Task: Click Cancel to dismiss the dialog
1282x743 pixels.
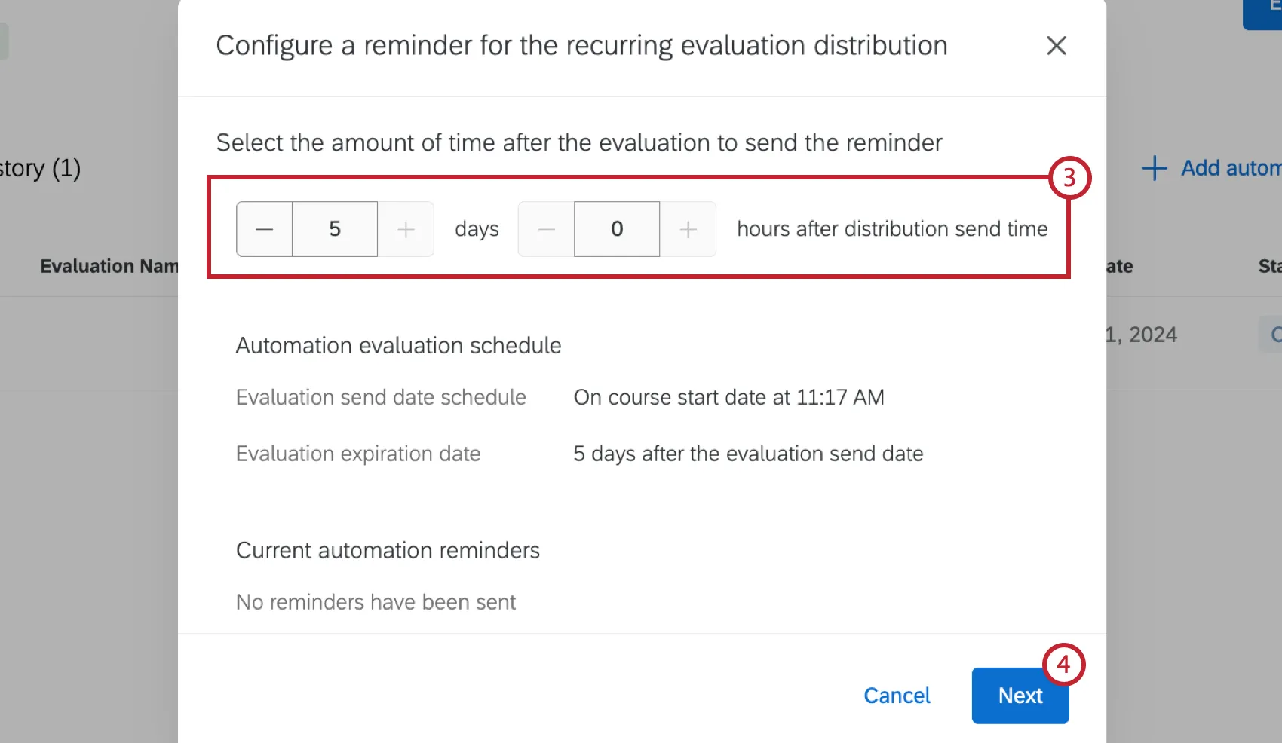Action: coord(897,696)
